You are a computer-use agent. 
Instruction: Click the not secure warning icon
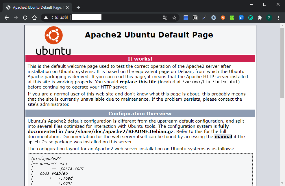46,18
